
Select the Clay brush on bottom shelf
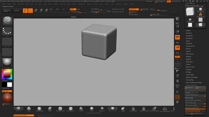[x=29, y=109]
